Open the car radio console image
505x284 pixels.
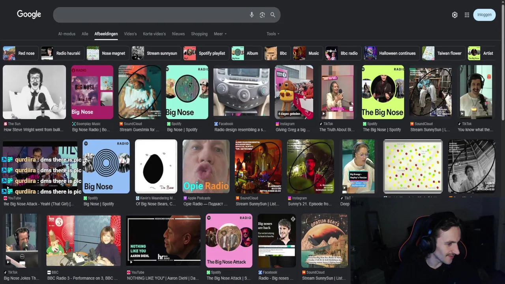point(241,92)
